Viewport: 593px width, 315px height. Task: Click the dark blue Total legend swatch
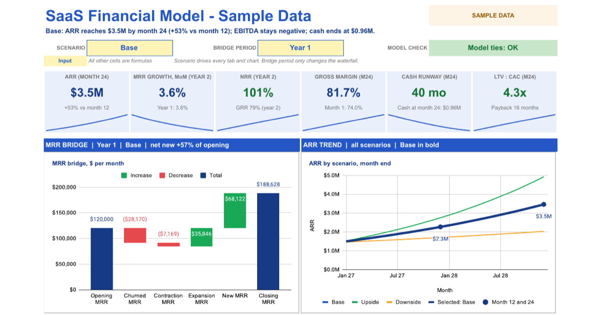click(x=203, y=175)
